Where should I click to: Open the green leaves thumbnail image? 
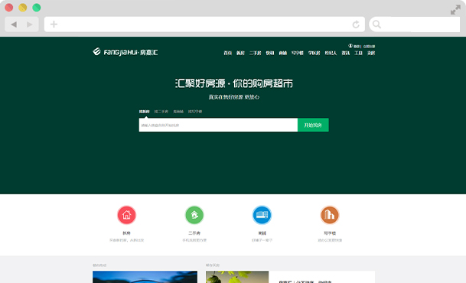click(x=237, y=277)
